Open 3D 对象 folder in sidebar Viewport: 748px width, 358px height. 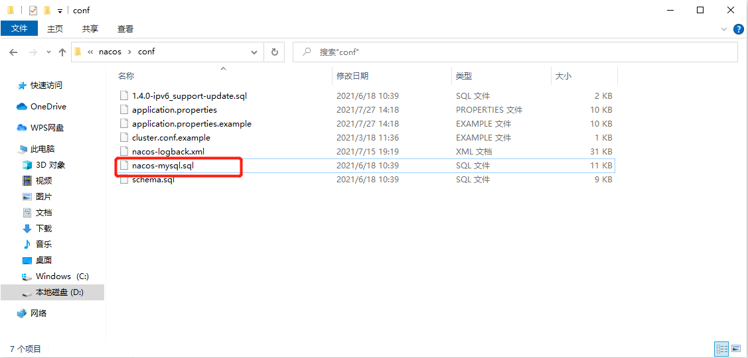click(50, 165)
